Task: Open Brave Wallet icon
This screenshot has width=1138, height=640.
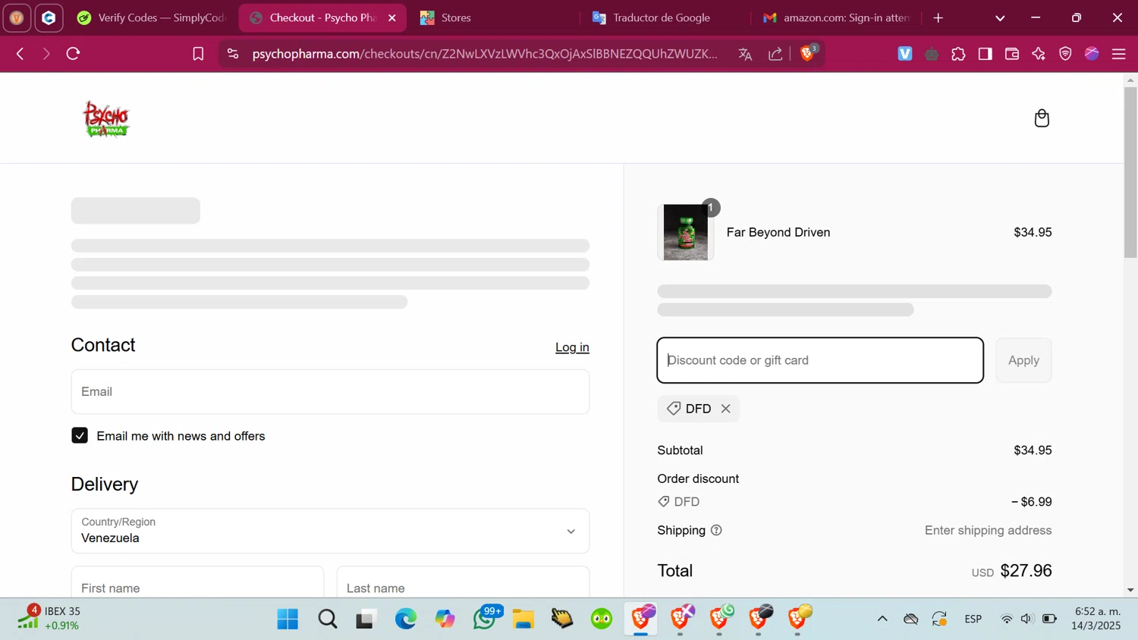Action: (x=1011, y=54)
